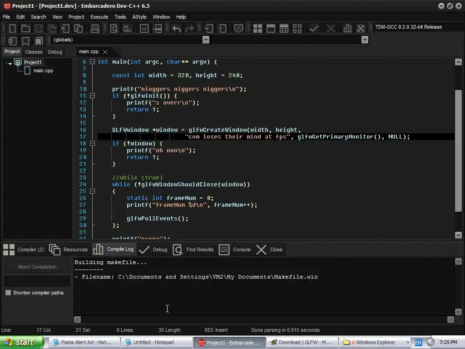This screenshot has height=349, width=465.
Task: Click the Windows start button
Action: (x=22, y=342)
